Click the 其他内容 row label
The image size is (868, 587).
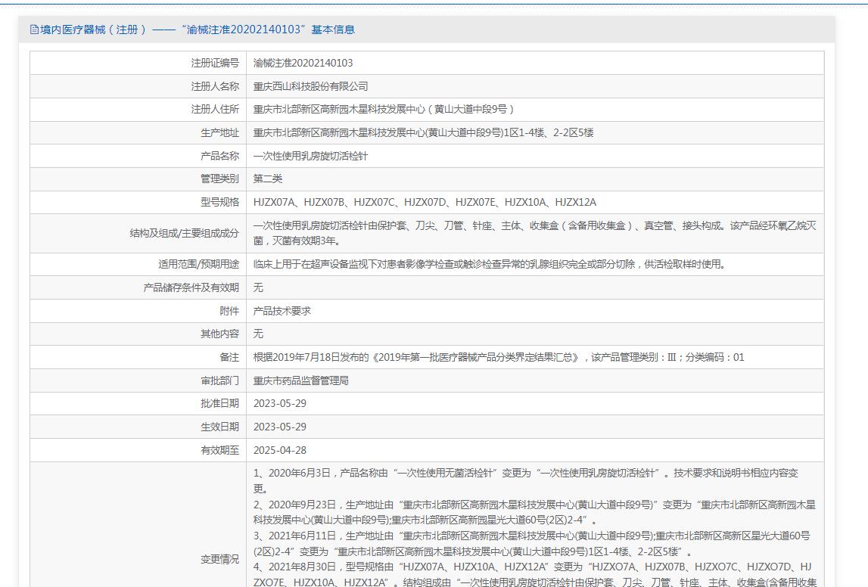point(219,334)
